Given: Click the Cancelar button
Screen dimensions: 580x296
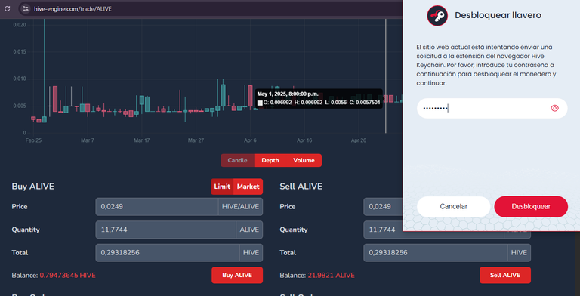Looking at the screenshot, I should pyautogui.click(x=453, y=206).
